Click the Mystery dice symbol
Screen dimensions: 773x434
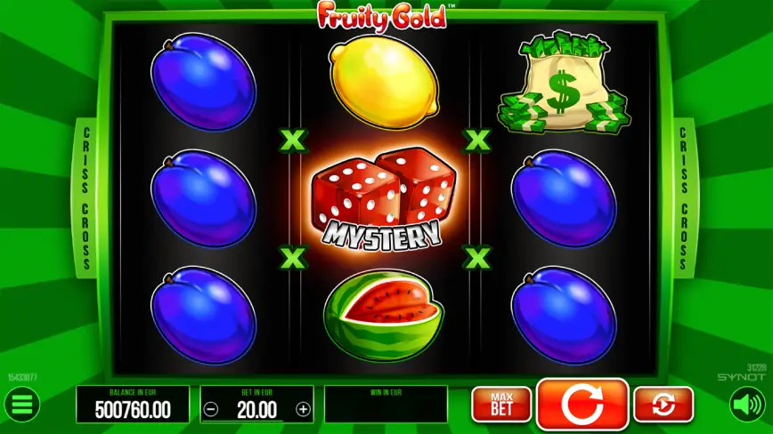tap(384, 201)
